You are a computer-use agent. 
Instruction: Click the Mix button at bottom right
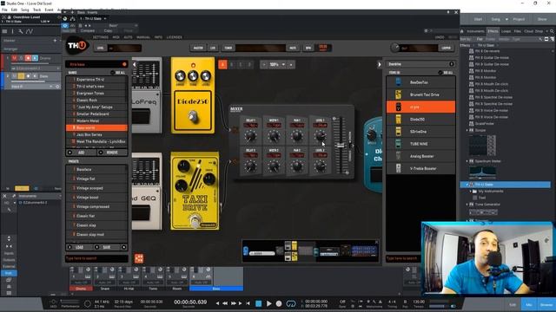click(529, 304)
